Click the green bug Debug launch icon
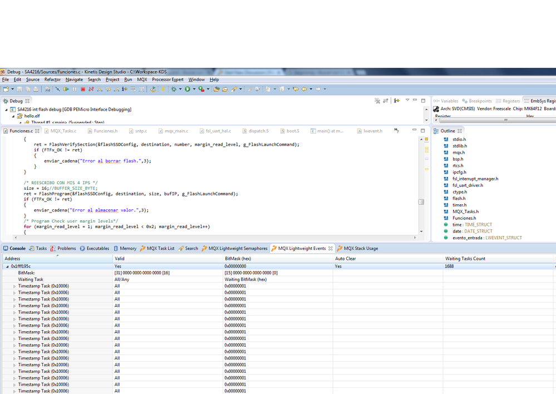Viewport: 556px width, 394px height. (x=174, y=89)
